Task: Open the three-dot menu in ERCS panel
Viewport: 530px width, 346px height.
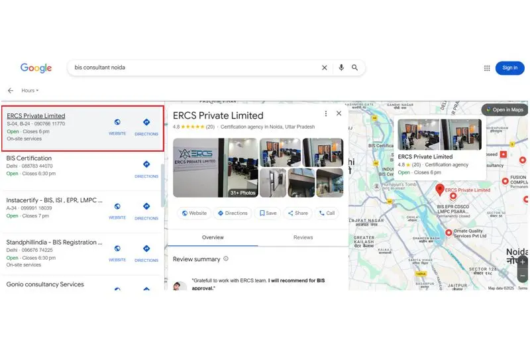Action: coord(326,113)
